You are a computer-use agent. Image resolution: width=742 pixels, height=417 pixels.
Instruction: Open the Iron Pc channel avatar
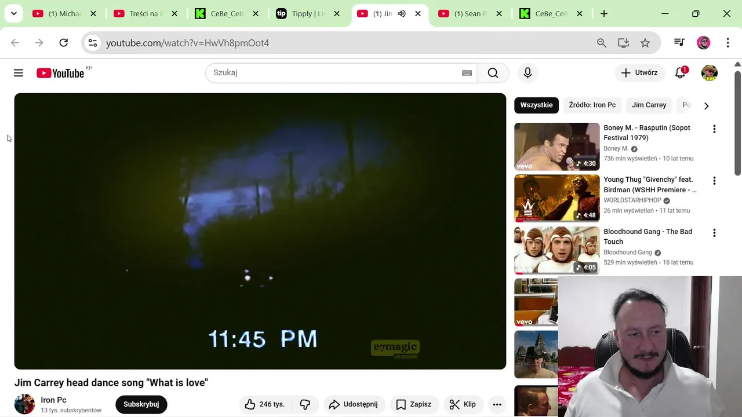[24, 404]
